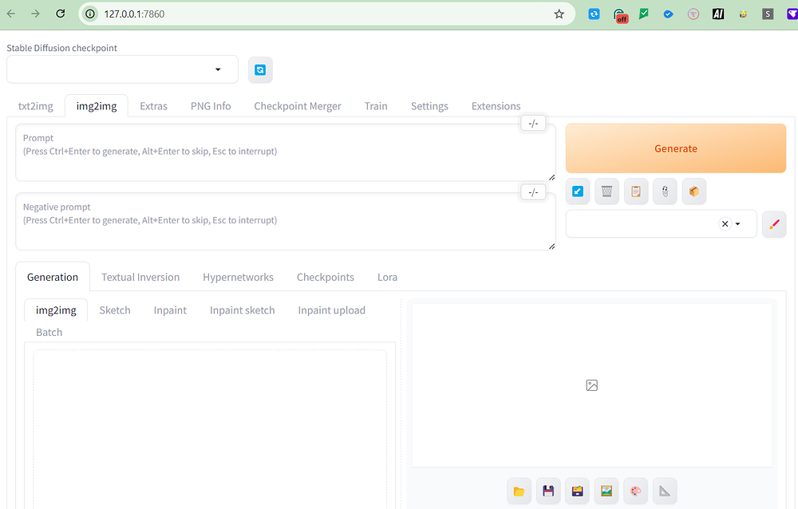This screenshot has height=509, width=798.
Task: Click the green checkmark flag extension icon
Action: point(644,14)
